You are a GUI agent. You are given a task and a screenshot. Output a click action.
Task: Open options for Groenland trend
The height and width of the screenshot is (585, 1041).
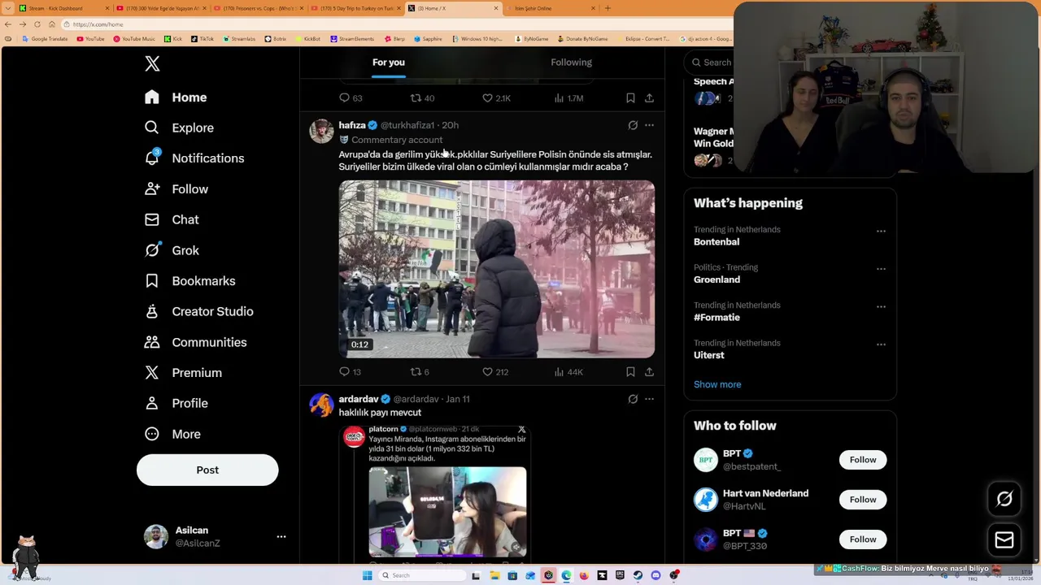tap(881, 269)
